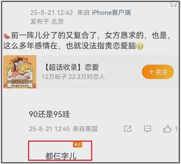181x164 pixels.
Task: Click the 发布于 北京 location label
Action: pos(47,22)
